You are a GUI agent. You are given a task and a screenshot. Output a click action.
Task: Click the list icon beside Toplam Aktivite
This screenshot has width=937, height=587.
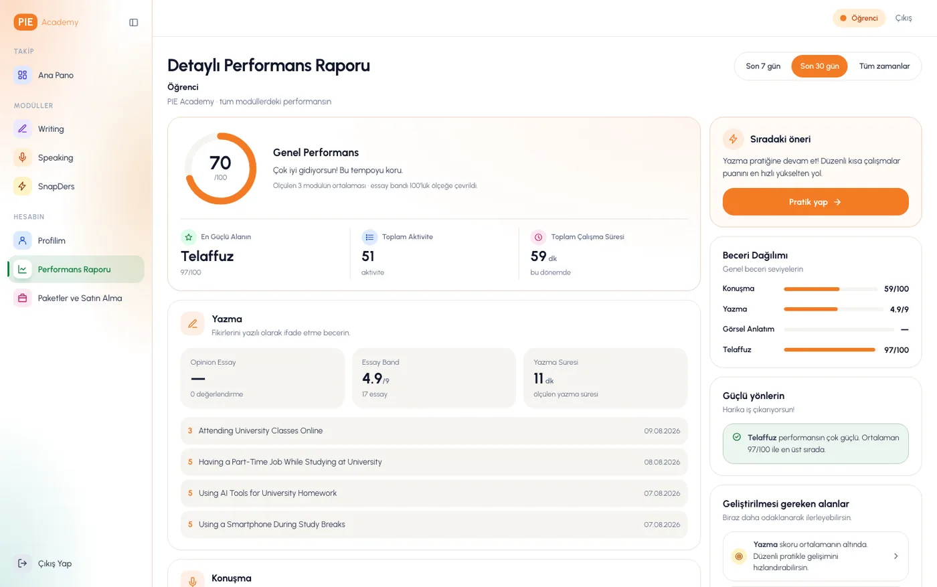(x=369, y=237)
